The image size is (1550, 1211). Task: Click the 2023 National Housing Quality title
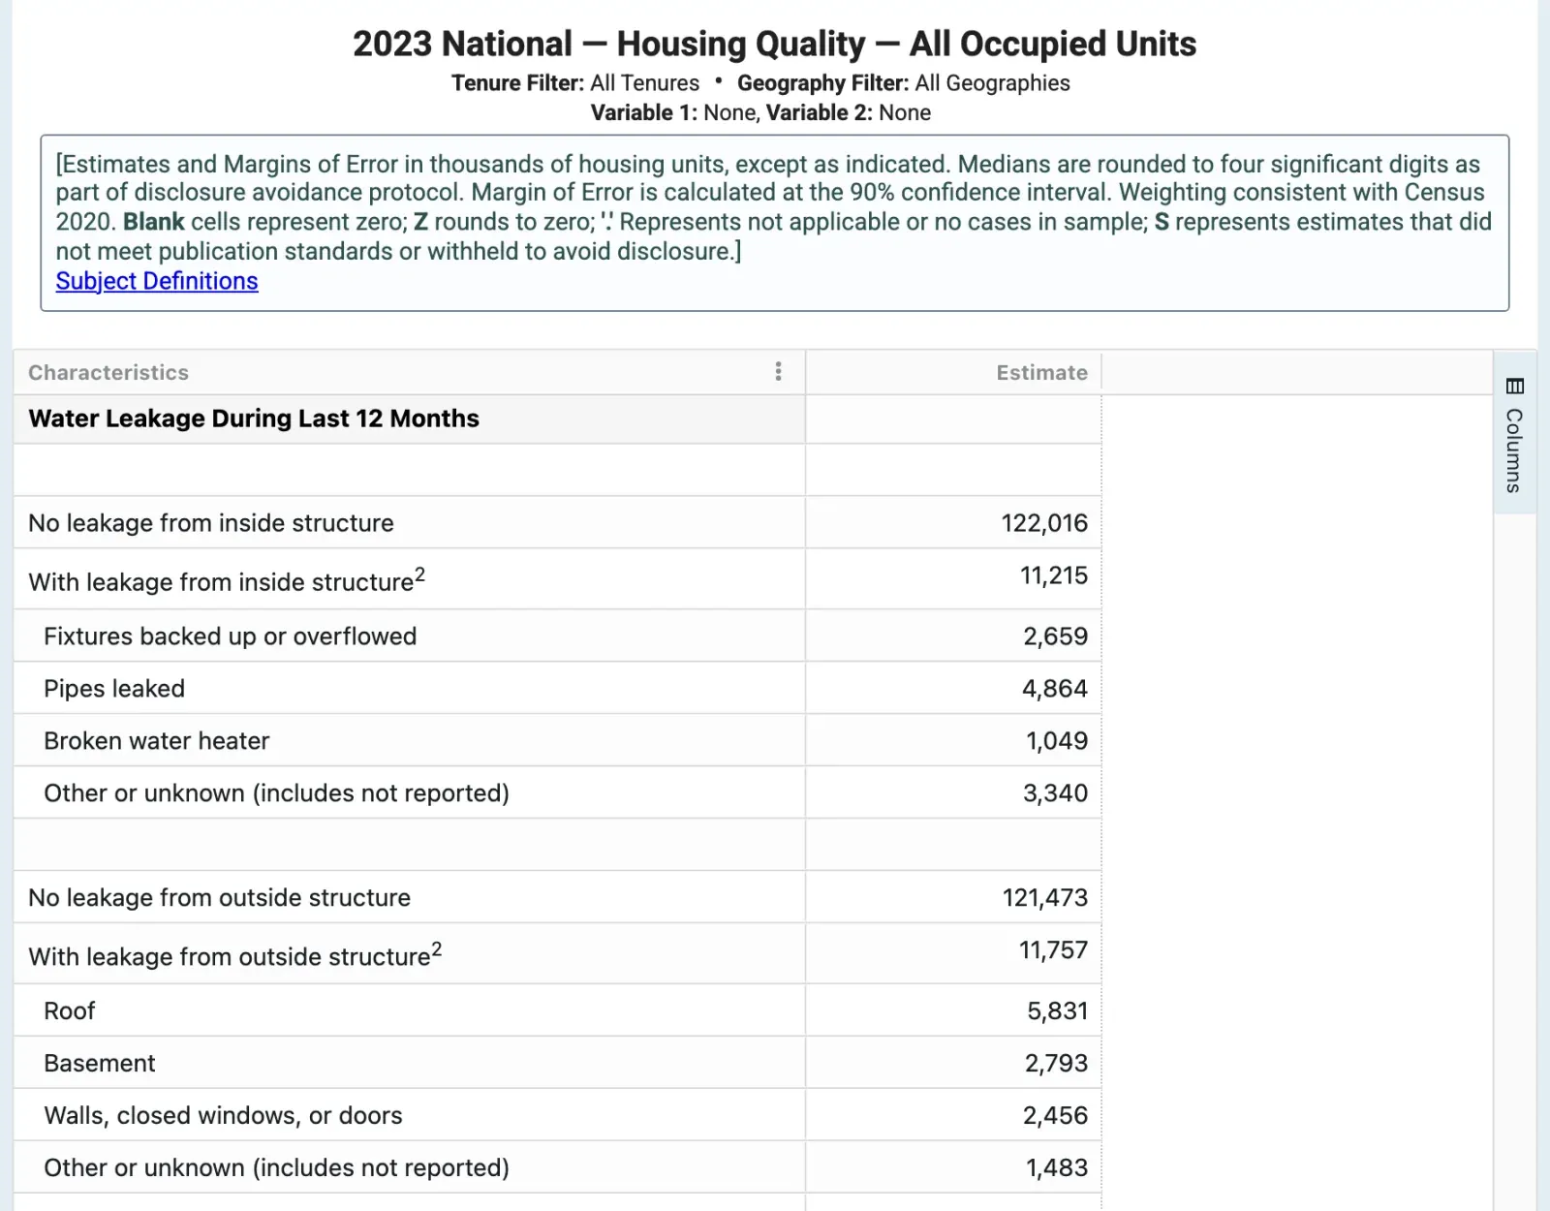774,44
